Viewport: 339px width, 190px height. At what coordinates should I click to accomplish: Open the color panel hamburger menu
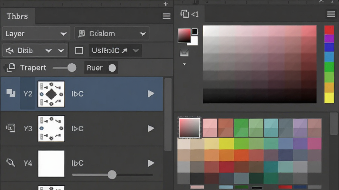[331, 14]
